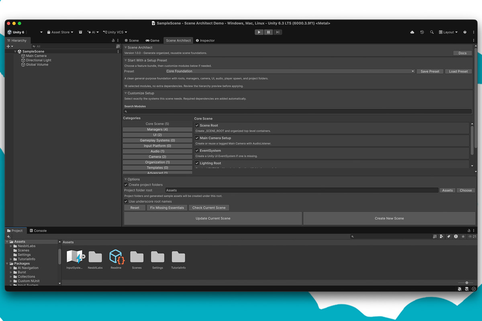
Task: Click the auto-refresh checkmark status icon
Action: pos(474,289)
